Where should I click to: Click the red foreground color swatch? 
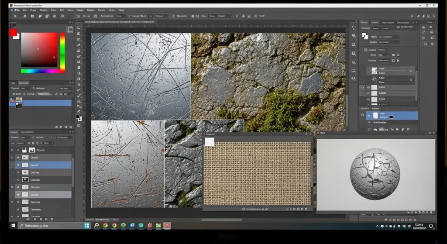pyautogui.click(x=13, y=32)
